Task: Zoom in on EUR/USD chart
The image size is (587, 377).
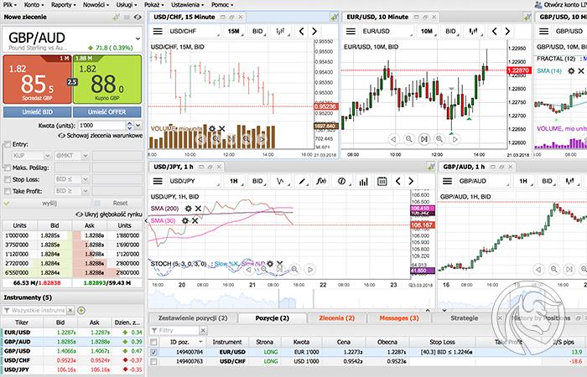Action: 439,139
